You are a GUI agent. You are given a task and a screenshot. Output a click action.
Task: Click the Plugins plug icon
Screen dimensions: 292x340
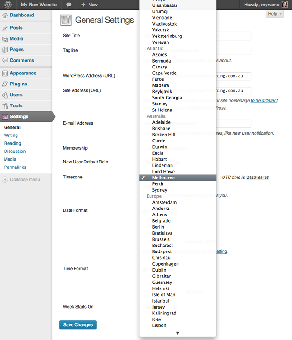pyautogui.click(x=5, y=84)
